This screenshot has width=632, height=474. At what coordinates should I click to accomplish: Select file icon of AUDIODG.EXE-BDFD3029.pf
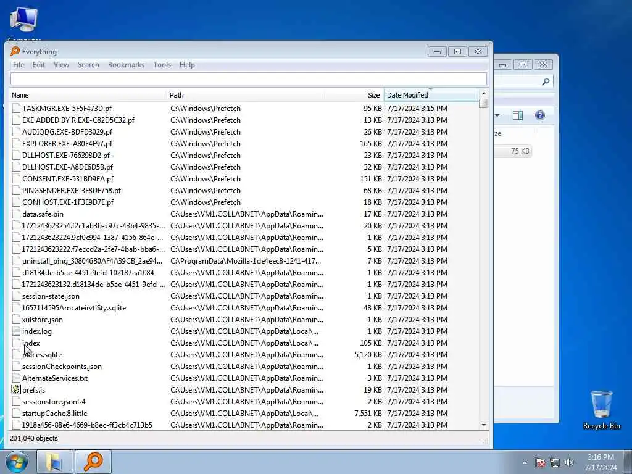(x=16, y=132)
